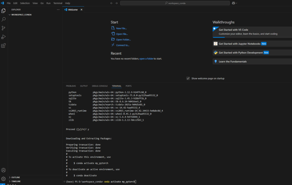Viewport: 292px width, 185px height.
Task: Click 'Downloading and Extracting Packages:' terminal line
Action: click(89, 138)
